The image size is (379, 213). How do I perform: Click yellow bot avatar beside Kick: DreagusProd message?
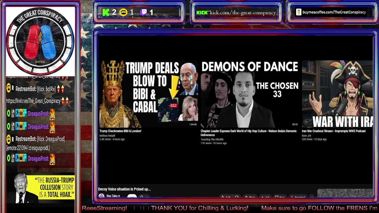click(x=9, y=139)
